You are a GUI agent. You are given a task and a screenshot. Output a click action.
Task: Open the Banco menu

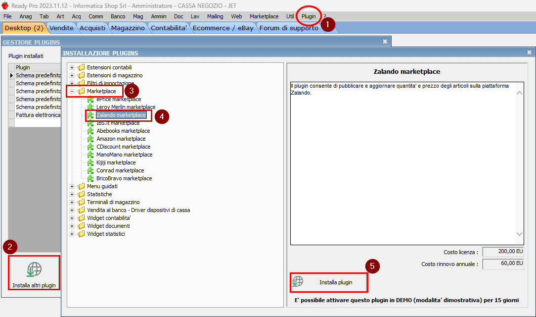[118, 16]
